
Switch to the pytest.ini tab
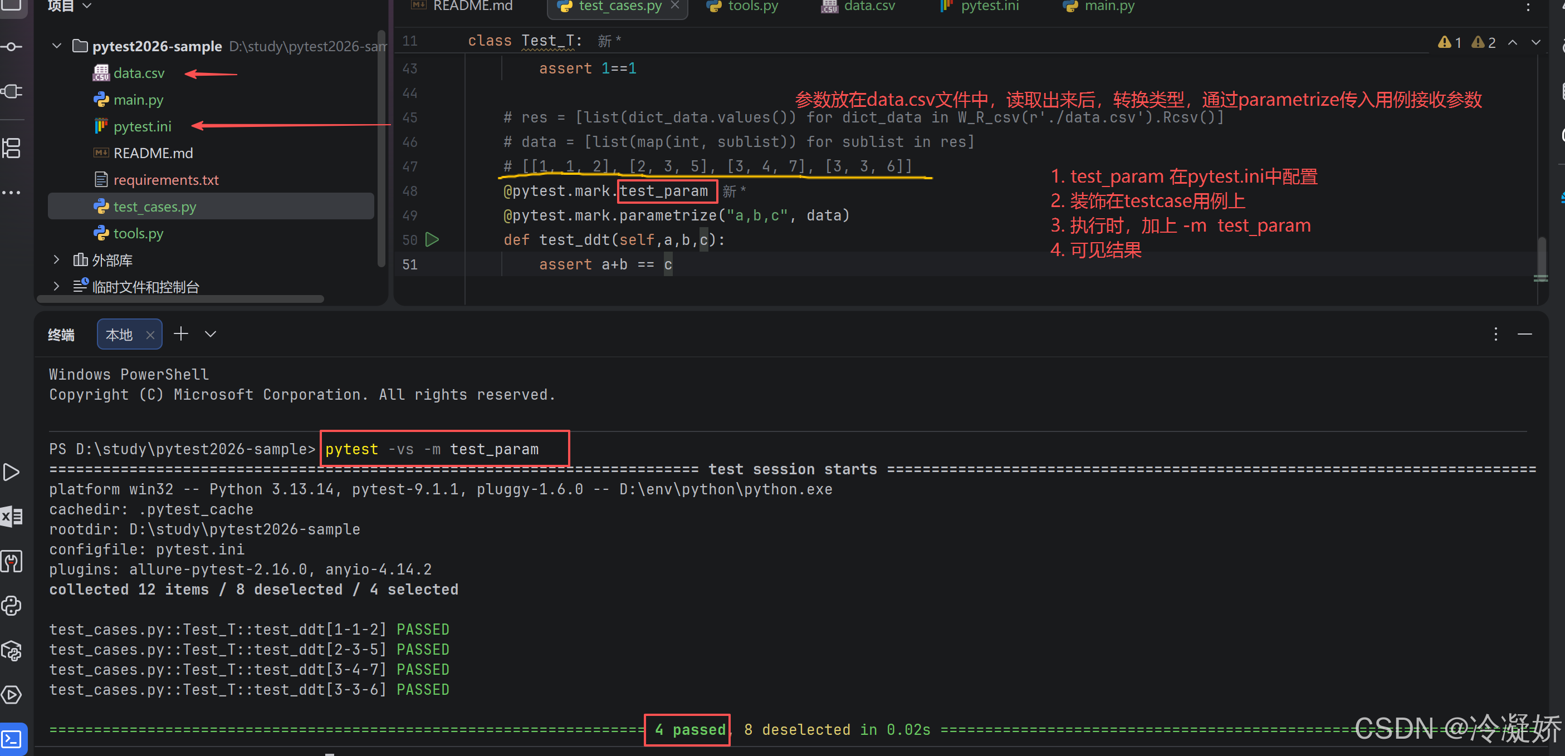tap(979, 6)
